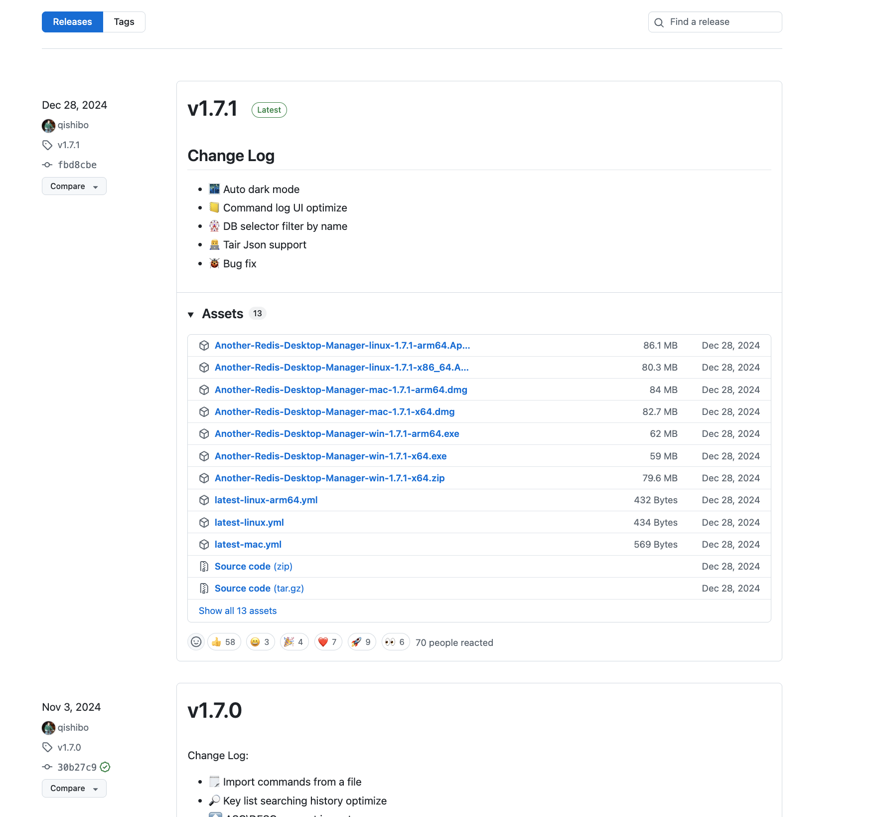870x817 pixels.
Task: Open the v1.7.0 release title
Action: [x=215, y=711]
